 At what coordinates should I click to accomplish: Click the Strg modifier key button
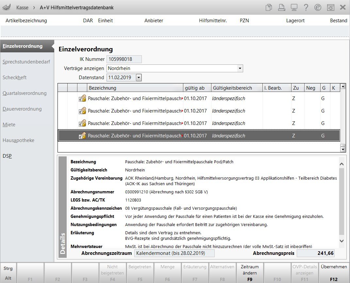pos(8,268)
